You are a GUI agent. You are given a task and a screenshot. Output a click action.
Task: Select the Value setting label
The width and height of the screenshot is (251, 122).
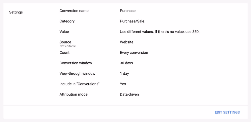64,32
